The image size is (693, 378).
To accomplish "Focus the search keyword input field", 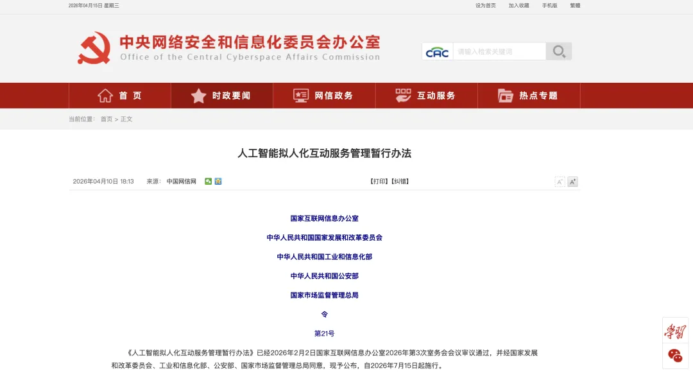I will [x=499, y=51].
